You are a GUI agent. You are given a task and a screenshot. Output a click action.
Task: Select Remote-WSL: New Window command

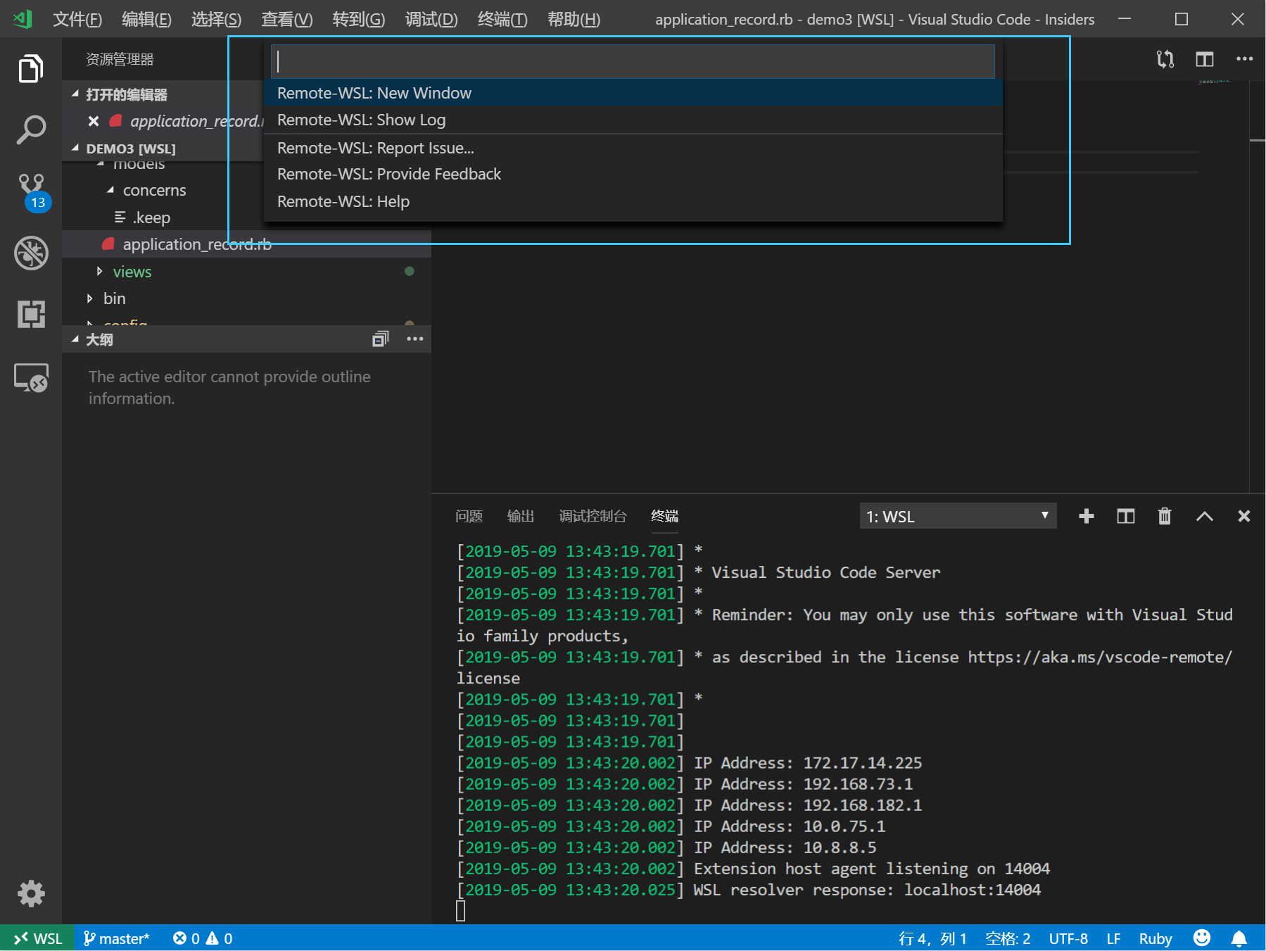click(633, 93)
